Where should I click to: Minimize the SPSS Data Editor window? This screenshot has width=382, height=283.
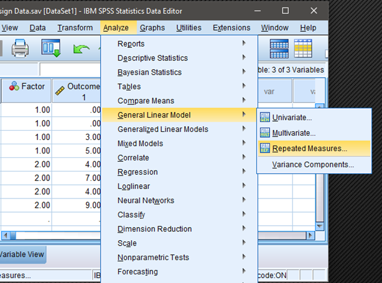(x=258, y=11)
